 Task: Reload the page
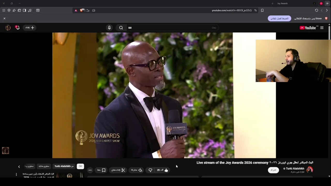point(317,10)
